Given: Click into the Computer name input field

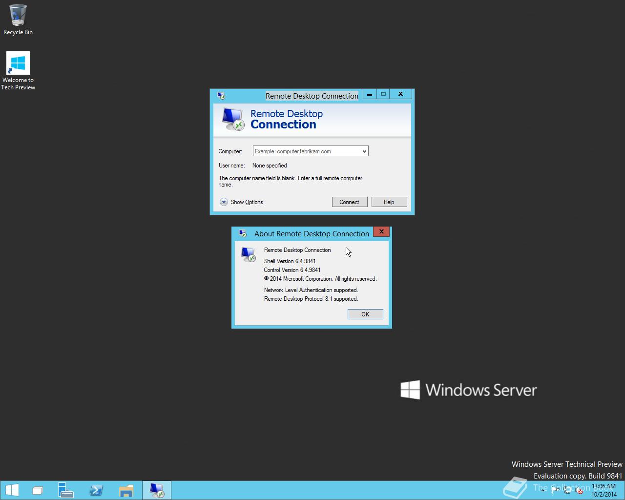Looking at the screenshot, I should pyautogui.click(x=307, y=151).
